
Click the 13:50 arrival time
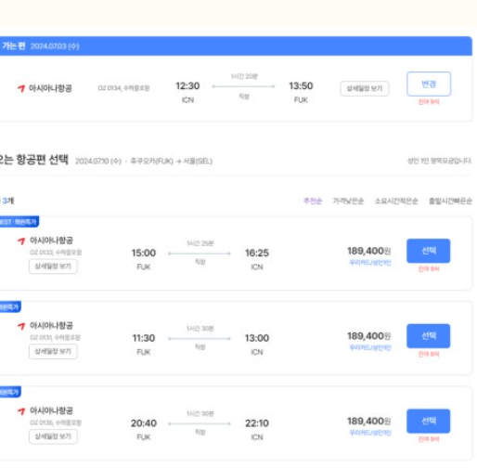tap(301, 85)
